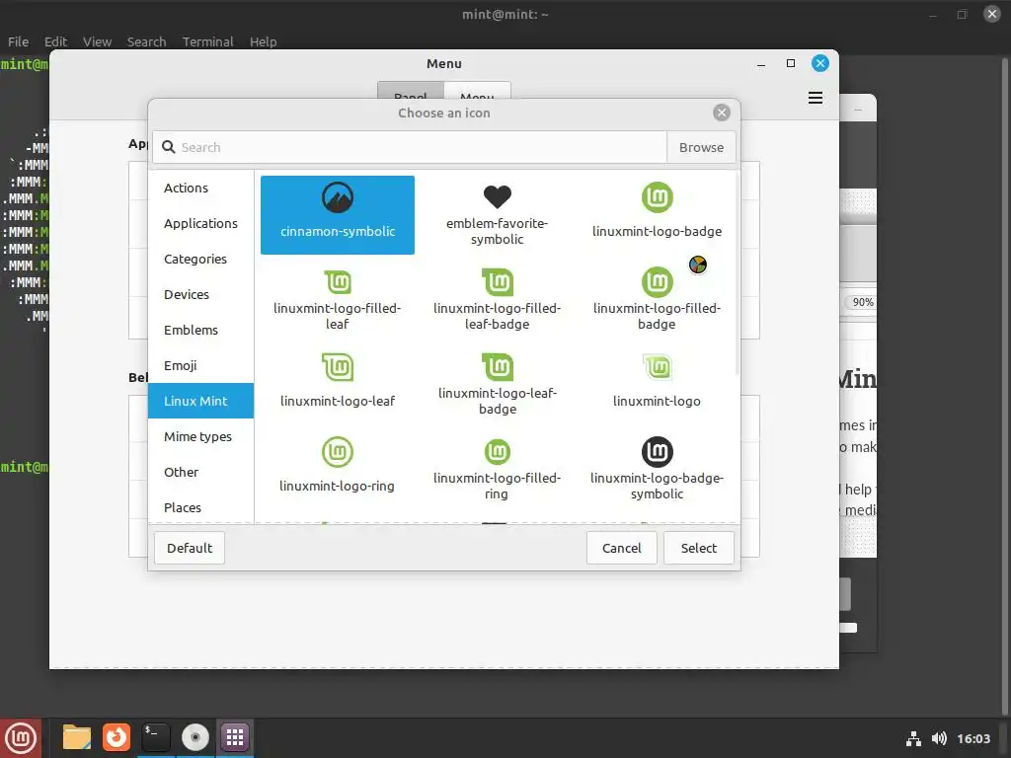Launch the file manager from the panel
This screenshot has height=758, width=1011.
point(77,737)
